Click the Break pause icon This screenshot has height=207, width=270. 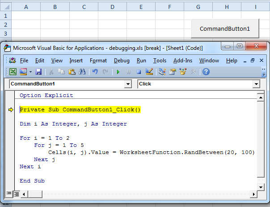128,72
